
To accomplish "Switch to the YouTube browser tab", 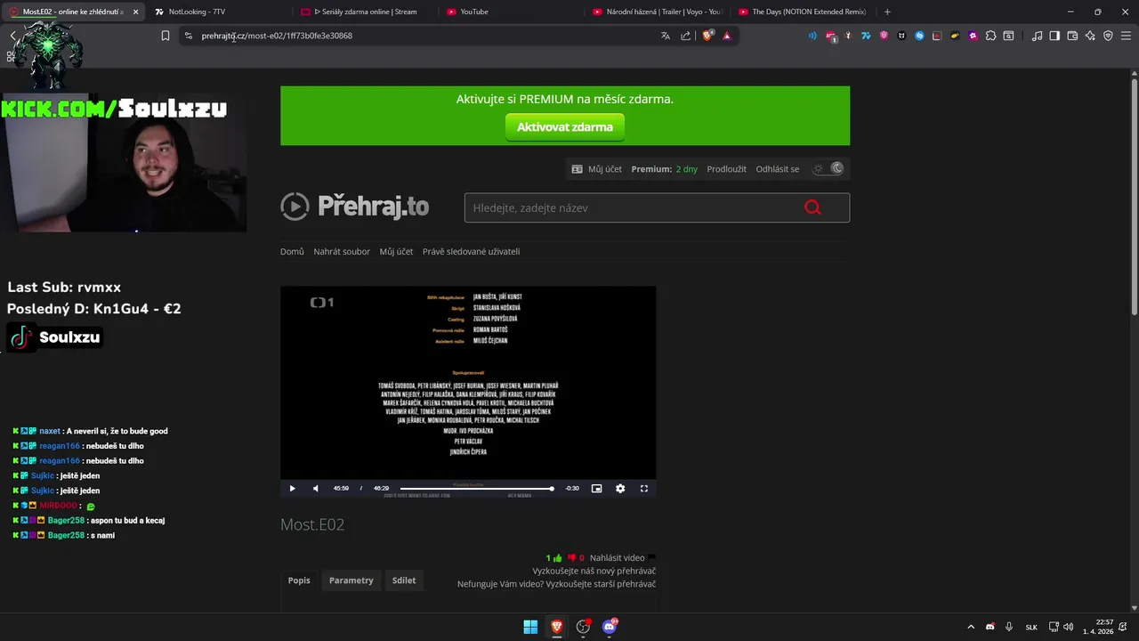I will tap(512, 12).
